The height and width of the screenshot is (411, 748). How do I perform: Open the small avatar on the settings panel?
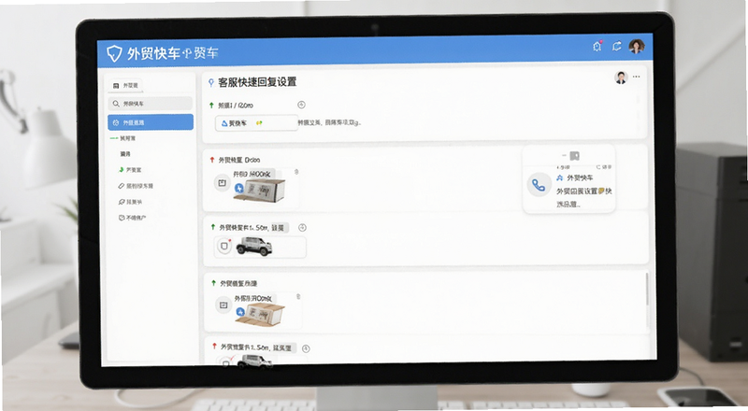click(621, 78)
